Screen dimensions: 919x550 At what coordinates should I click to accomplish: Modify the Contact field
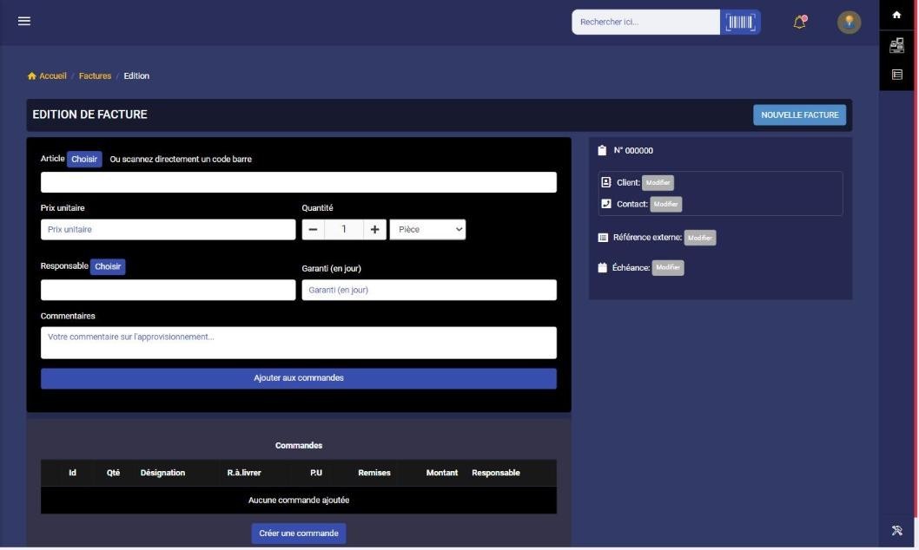(666, 204)
